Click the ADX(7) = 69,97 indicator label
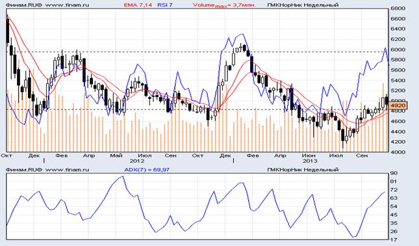419x246 pixels. [x=147, y=169]
